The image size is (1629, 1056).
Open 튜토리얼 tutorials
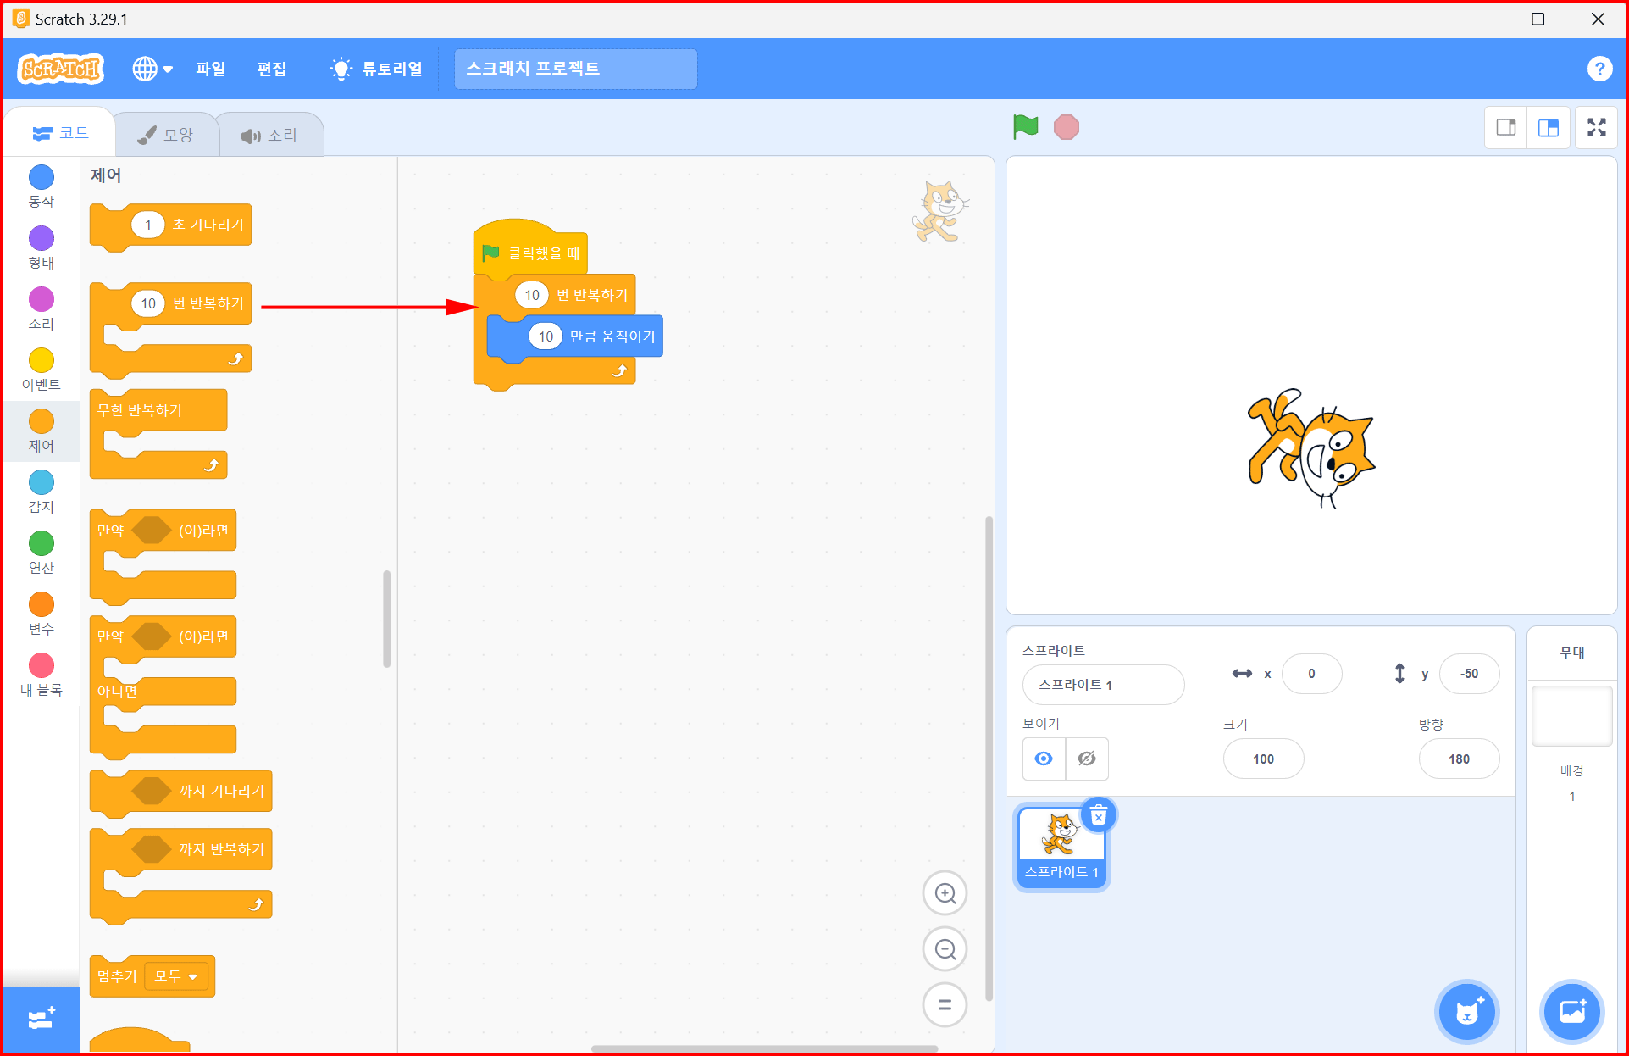378,69
